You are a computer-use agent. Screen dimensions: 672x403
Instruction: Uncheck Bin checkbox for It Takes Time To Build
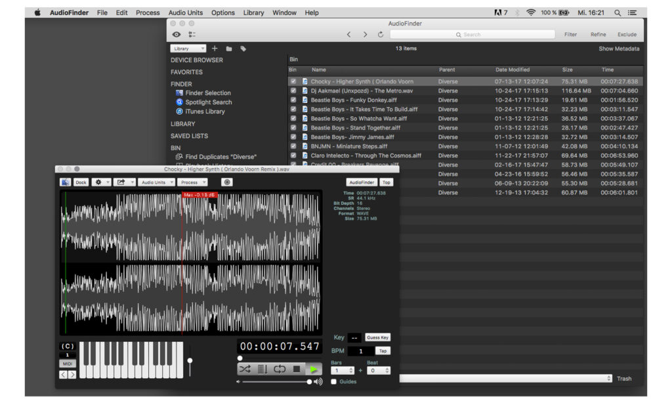coord(293,110)
